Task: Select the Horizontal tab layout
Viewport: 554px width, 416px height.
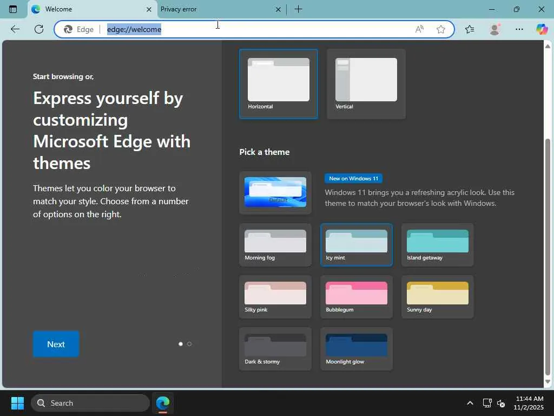Action: click(279, 84)
